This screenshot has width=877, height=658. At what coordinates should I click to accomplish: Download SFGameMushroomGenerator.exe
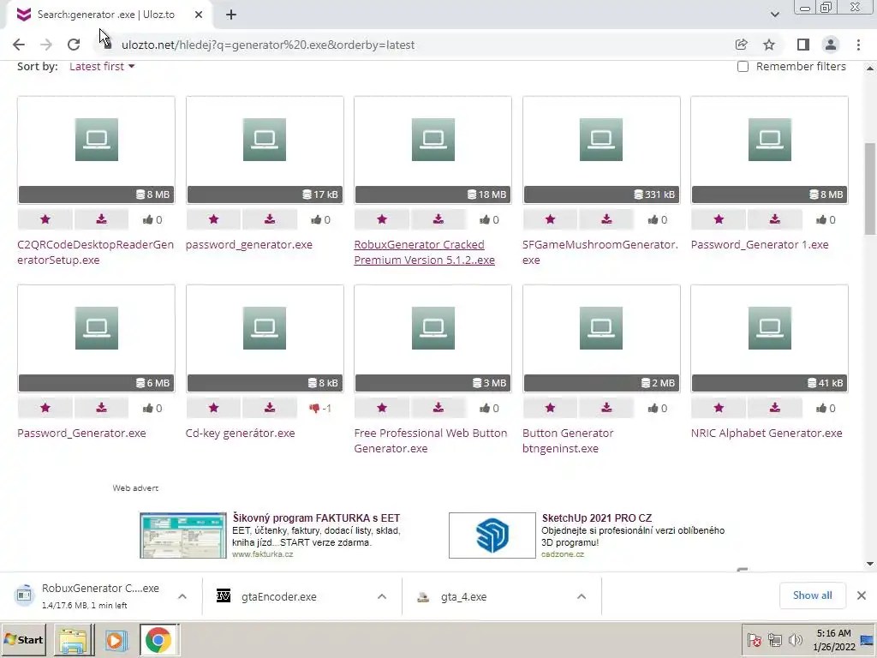click(x=606, y=219)
